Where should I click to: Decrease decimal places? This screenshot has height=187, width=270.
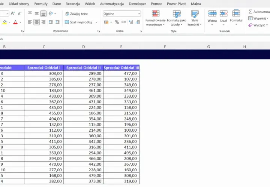(138, 22)
